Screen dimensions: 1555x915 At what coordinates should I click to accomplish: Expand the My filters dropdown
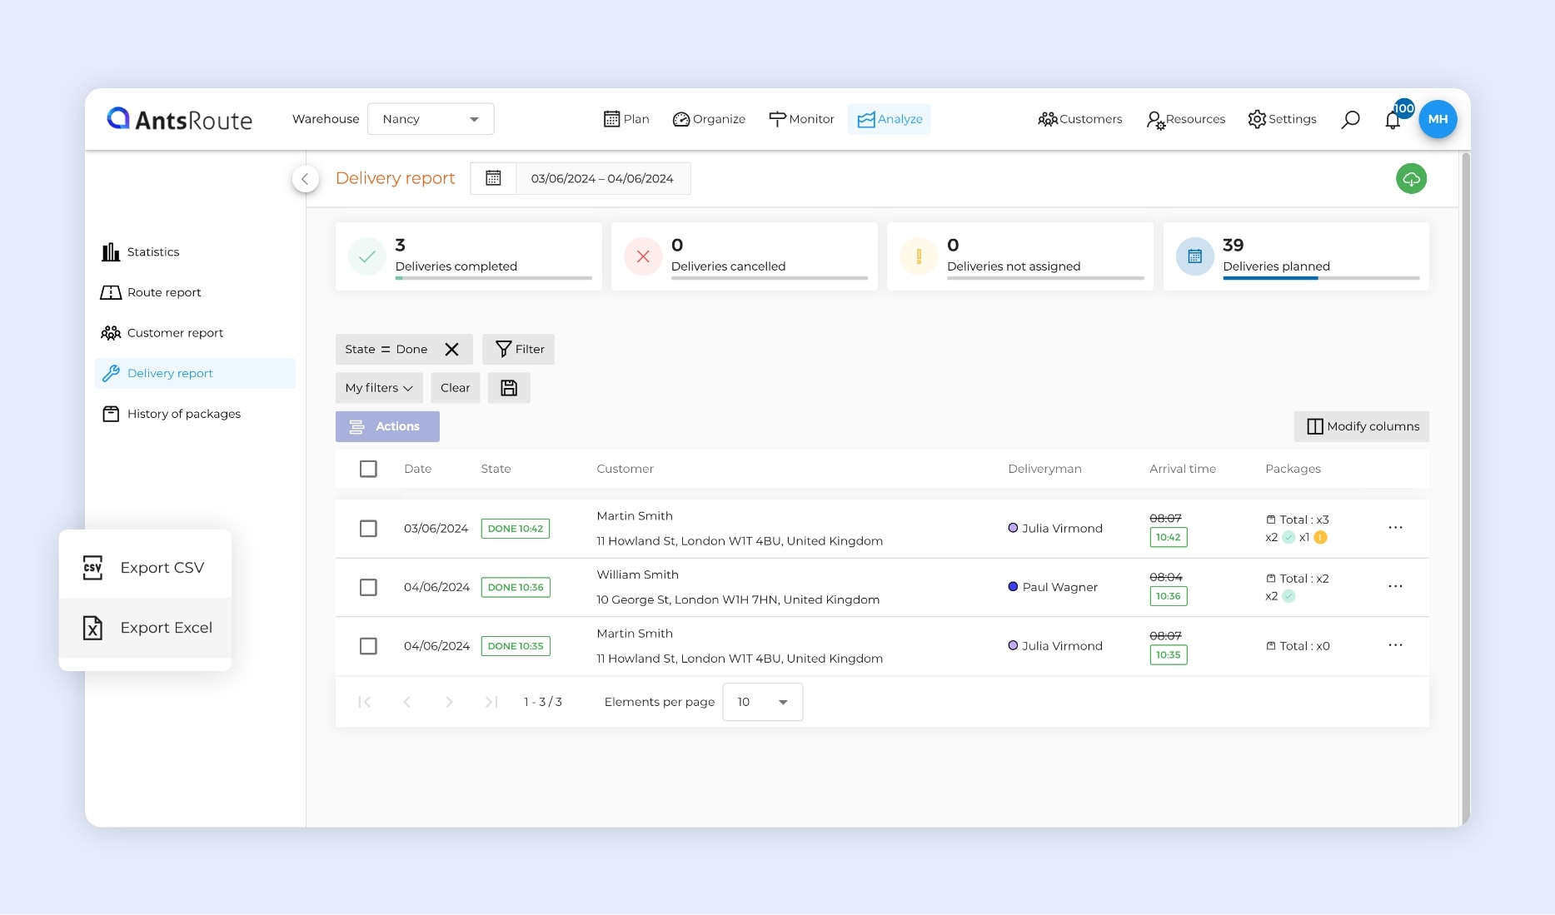(379, 388)
